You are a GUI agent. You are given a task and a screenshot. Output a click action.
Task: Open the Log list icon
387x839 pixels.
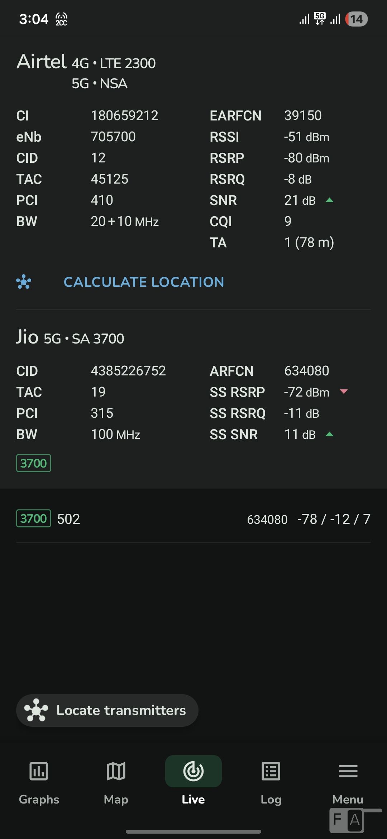[x=271, y=771]
